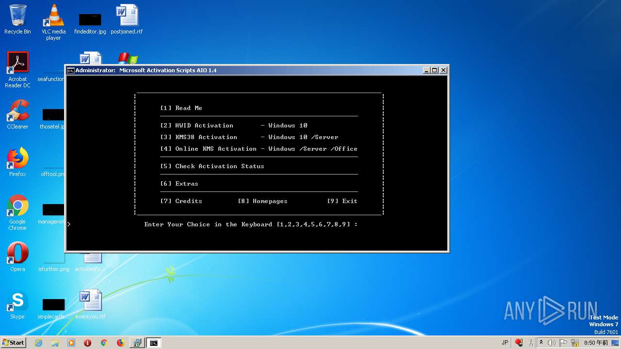This screenshot has height=349, width=621.
Task: Show hidden tray icons arrow
Action: click(x=541, y=343)
